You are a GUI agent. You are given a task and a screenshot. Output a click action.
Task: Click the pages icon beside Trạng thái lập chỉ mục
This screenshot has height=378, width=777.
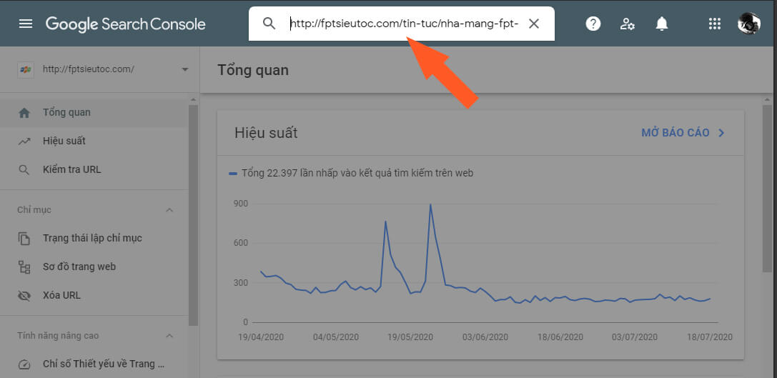click(24, 238)
